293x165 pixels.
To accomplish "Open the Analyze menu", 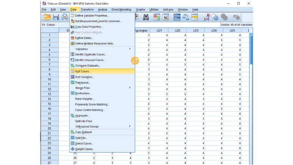I will coord(103,10).
